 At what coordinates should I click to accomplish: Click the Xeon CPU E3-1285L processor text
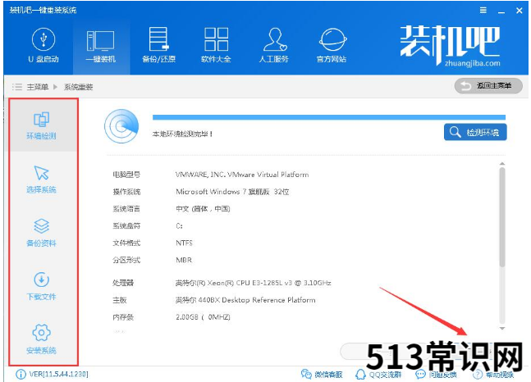pyautogui.click(x=253, y=283)
